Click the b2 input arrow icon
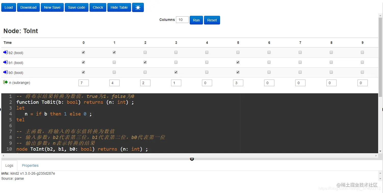 pyautogui.click(x=6, y=53)
